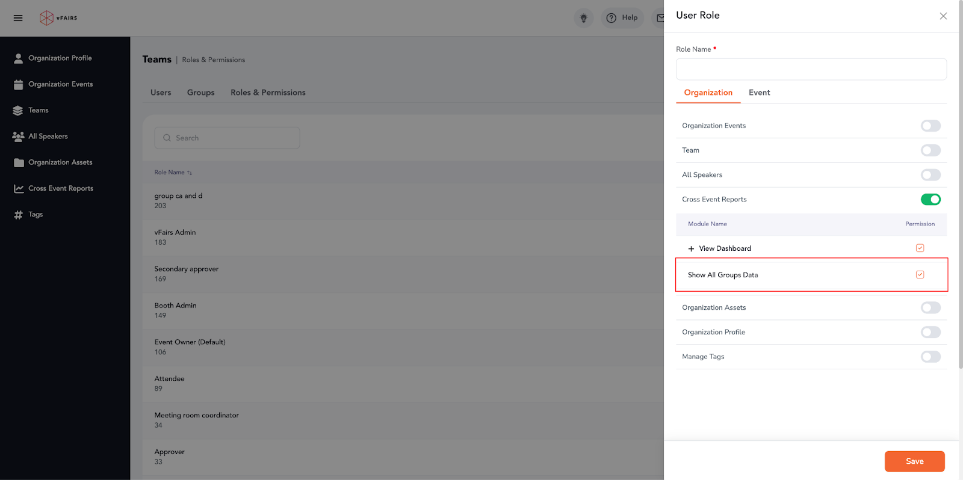Open Organization Events calendar icon

tap(19, 85)
